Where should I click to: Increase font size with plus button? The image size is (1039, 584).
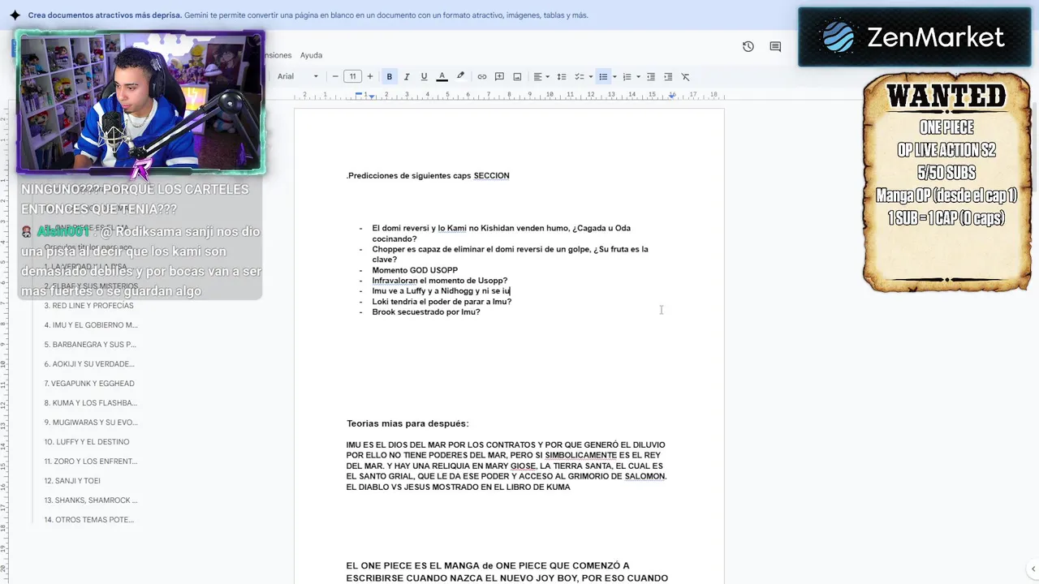370,76
